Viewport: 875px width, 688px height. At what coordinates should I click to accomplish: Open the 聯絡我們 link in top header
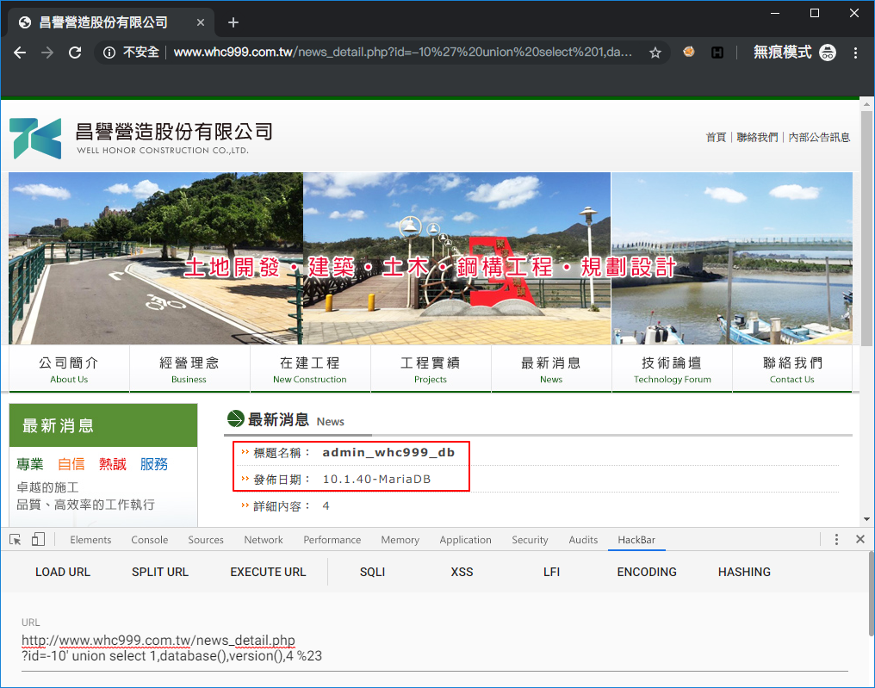[757, 137]
